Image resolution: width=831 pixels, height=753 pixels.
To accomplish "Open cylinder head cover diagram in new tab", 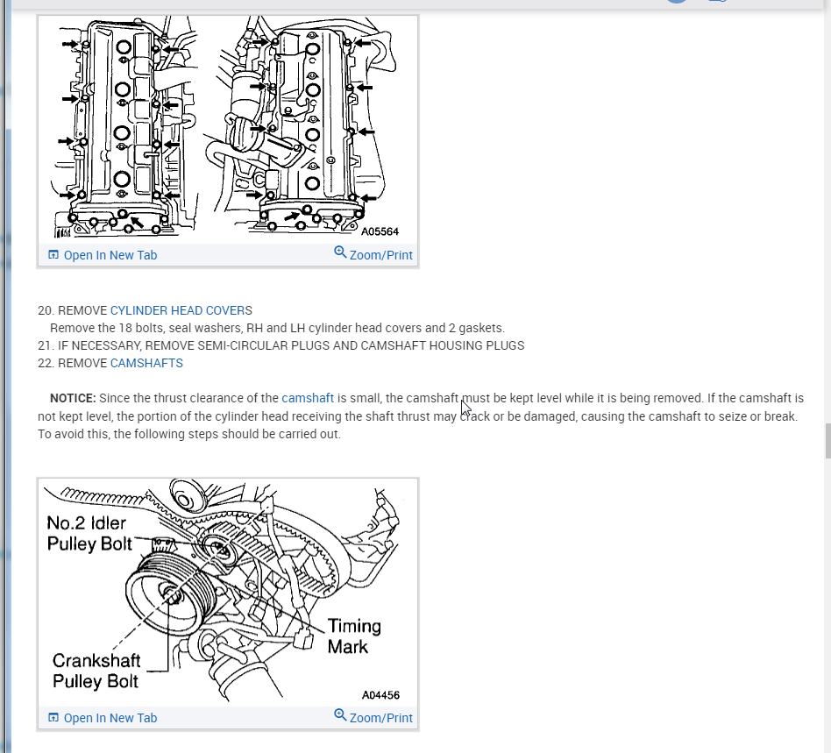I will click(110, 255).
